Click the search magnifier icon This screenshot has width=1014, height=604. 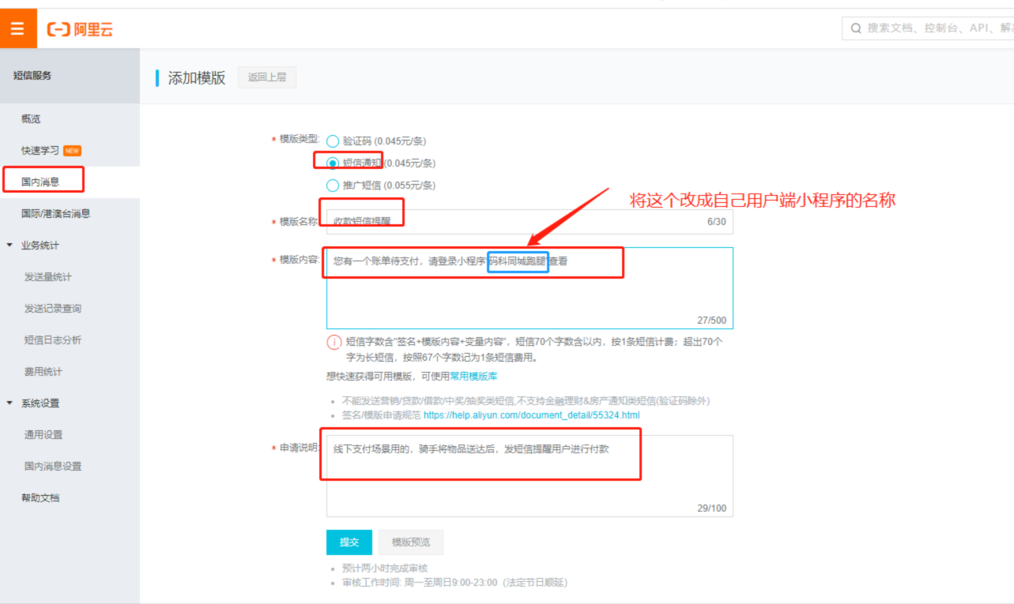pos(856,28)
